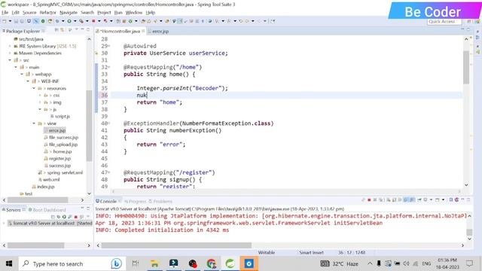Open the green Boot Dashboard toolbar icon
The image size is (482, 271).
(x=43, y=21)
